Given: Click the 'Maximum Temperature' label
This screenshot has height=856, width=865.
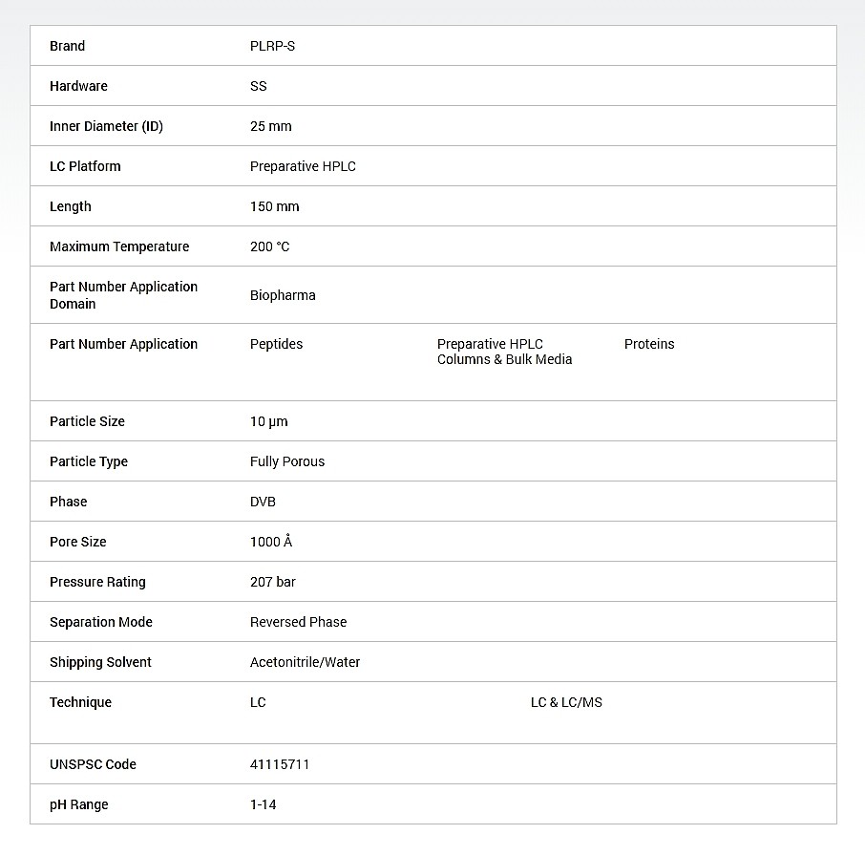Looking at the screenshot, I should tap(119, 246).
